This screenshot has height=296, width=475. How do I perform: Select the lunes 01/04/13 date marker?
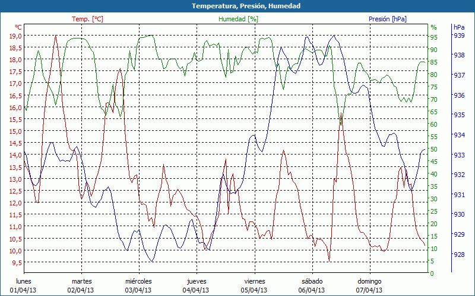point(24,286)
